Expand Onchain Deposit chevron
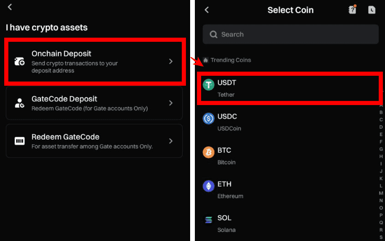The height and width of the screenshot is (241, 385). tap(171, 62)
